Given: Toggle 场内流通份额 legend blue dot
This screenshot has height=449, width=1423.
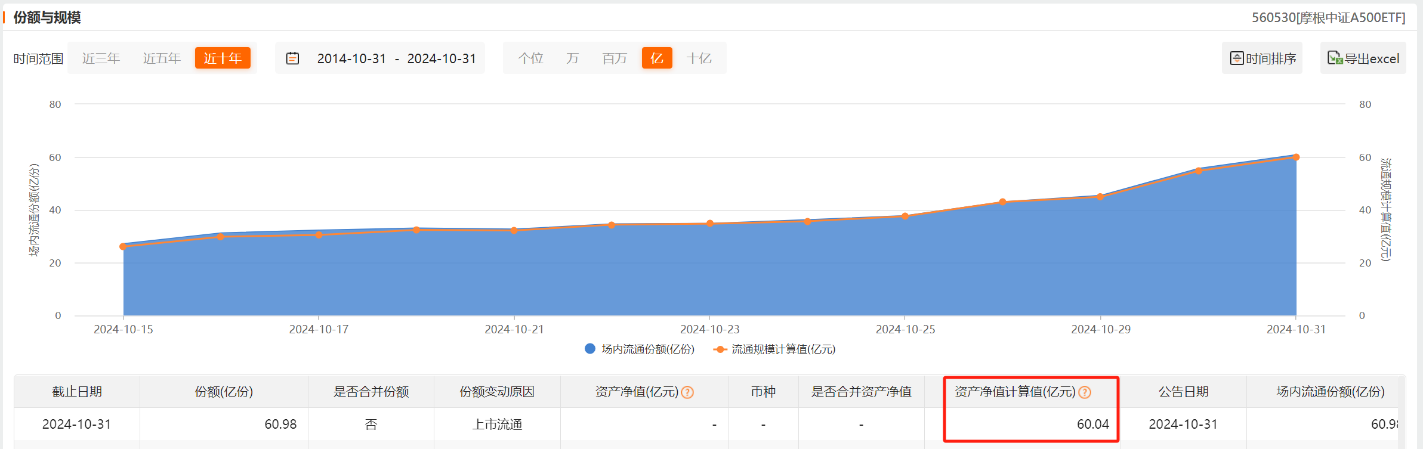Looking at the screenshot, I should [590, 349].
